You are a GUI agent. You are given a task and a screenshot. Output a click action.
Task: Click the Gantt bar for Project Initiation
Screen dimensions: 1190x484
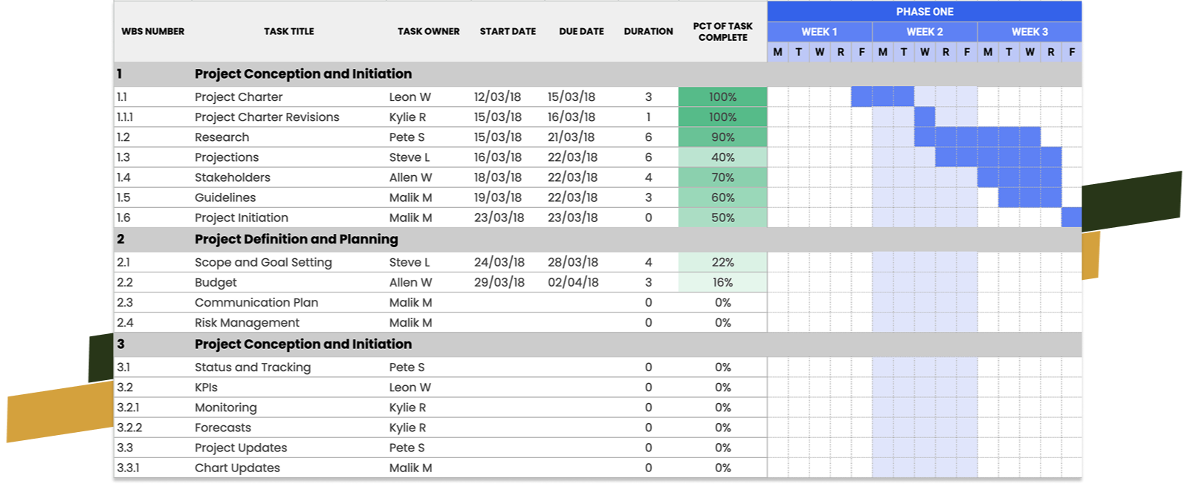point(1071,218)
